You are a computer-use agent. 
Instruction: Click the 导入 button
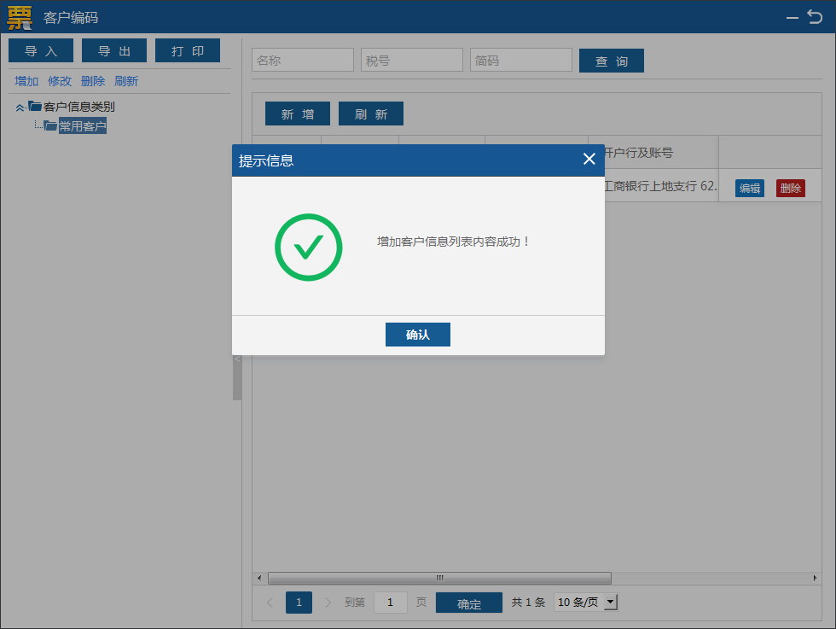coord(41,51)
